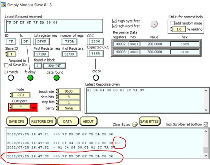Click the 012C hex cell
Image resolution: width=210 pixels, height=165 pixels.
(185, 52)
